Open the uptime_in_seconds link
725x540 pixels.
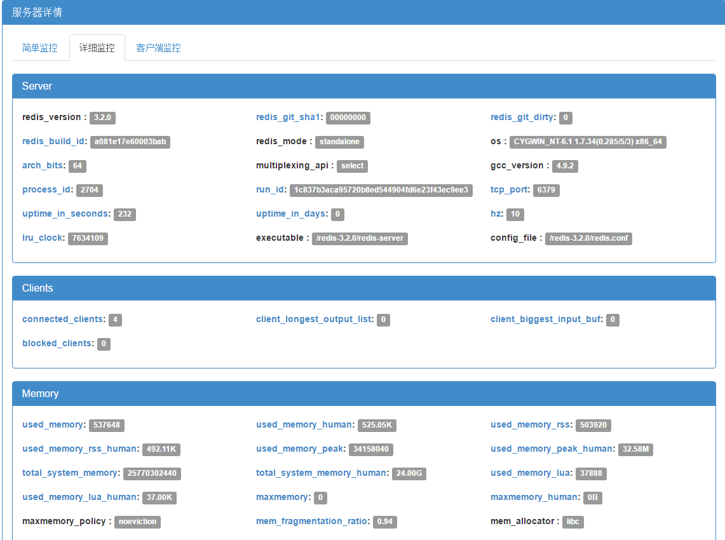(65, 213)
